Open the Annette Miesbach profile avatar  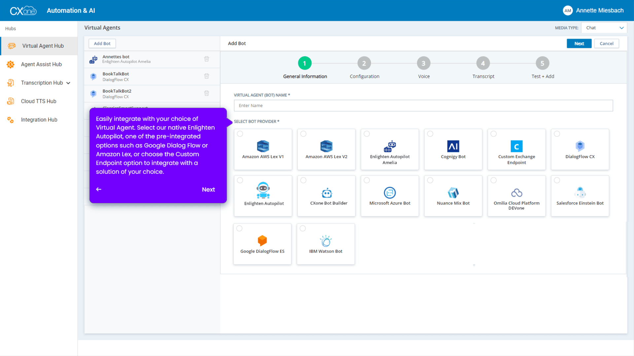tap(568, 10)
